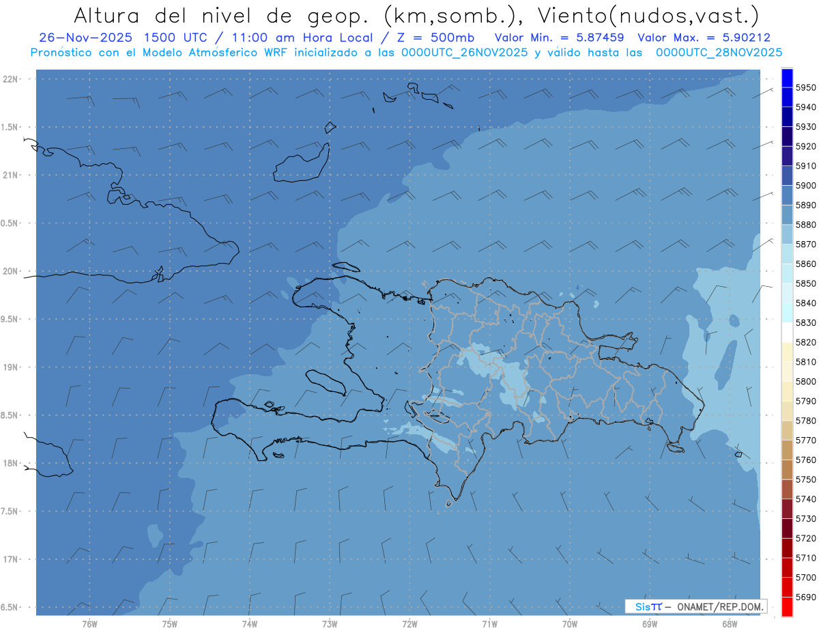
Task: Click 'Valor Min. = 5.87459' text
Action: click(x=559, y=38)
